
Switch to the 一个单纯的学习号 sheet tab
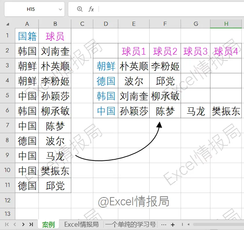pyautogui.click(x=131, y=224)
